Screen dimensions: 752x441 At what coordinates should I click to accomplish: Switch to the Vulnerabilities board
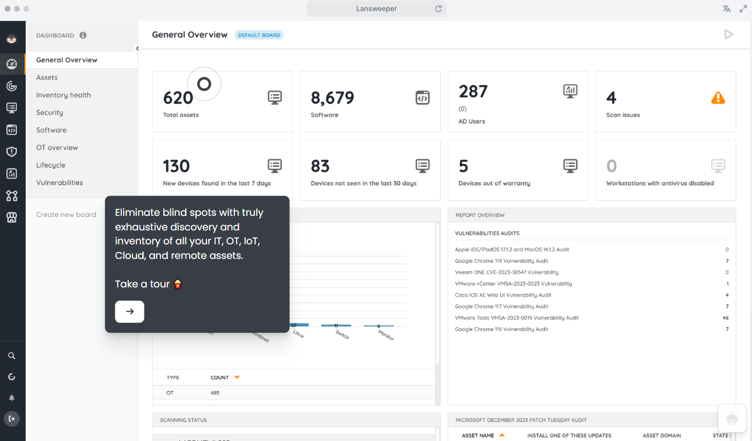point(60,182)
